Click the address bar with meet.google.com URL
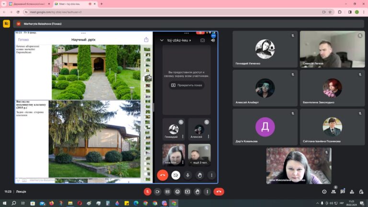The width and height of the screenshot is (368, 207). [x=144, y=11]
